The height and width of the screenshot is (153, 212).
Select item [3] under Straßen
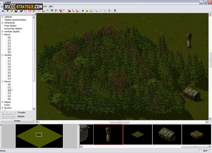tap(9, 67)
